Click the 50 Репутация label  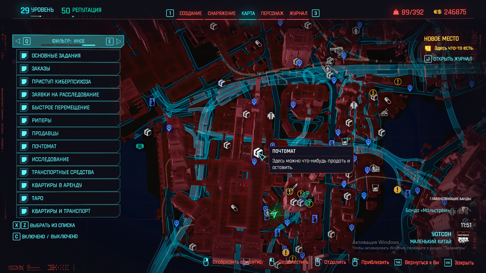click(x=81, y=10)
